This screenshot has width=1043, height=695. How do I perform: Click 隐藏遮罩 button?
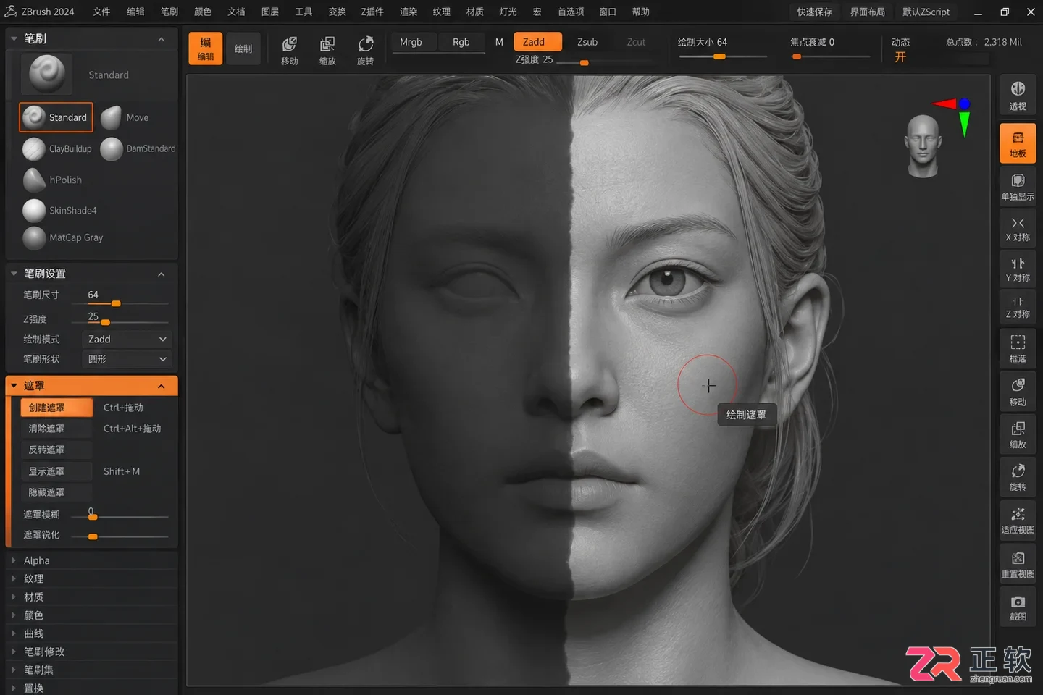(56, 492)
